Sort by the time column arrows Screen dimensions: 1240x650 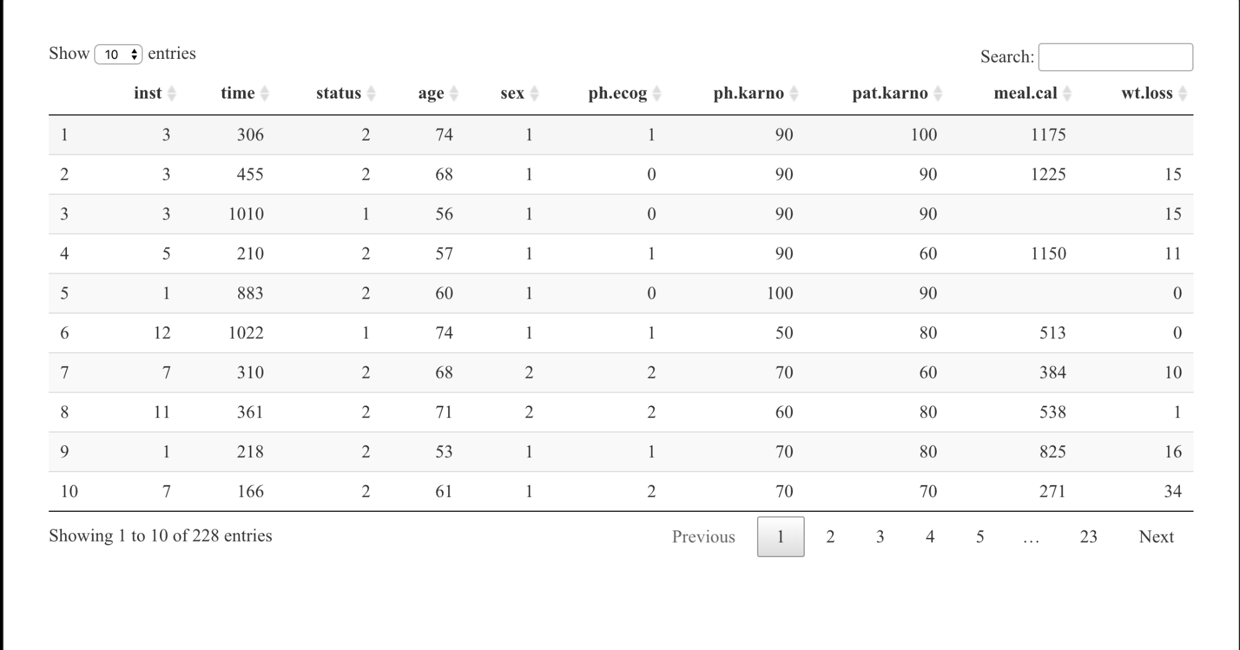(x=265, y=94)
